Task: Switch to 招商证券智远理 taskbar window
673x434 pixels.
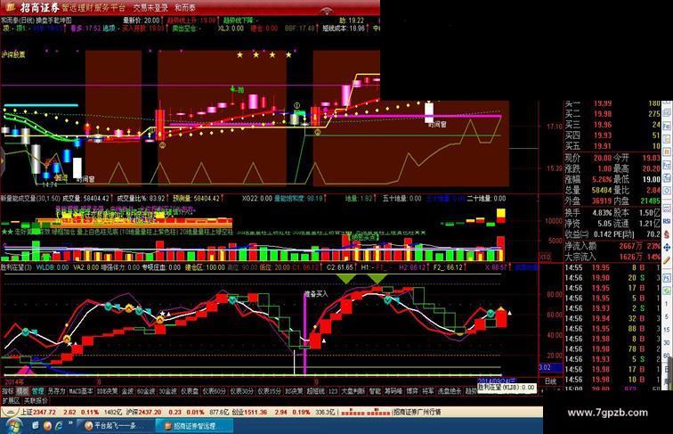Action: (194, 426)
